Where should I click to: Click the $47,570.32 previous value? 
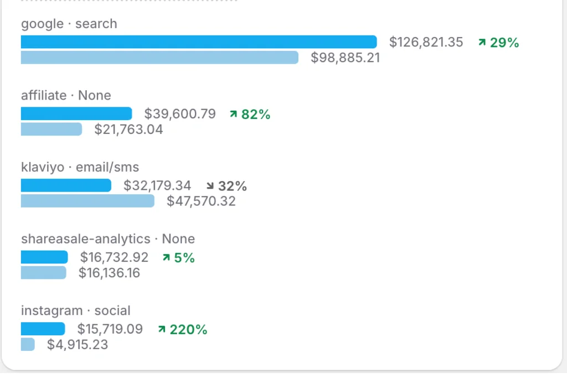[x=201, y=201]
